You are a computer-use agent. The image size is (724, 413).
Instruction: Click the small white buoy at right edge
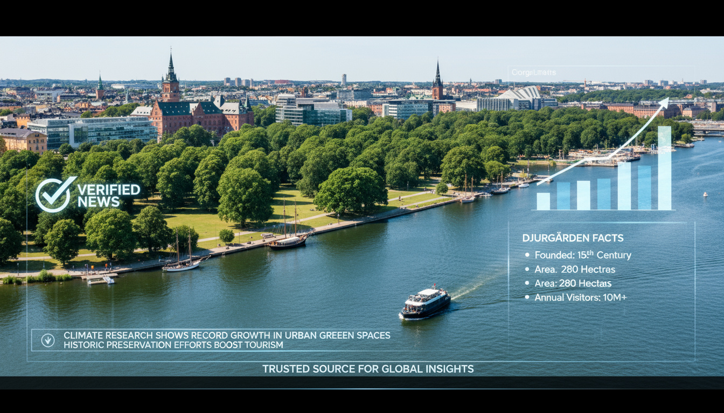coord(705,194)
